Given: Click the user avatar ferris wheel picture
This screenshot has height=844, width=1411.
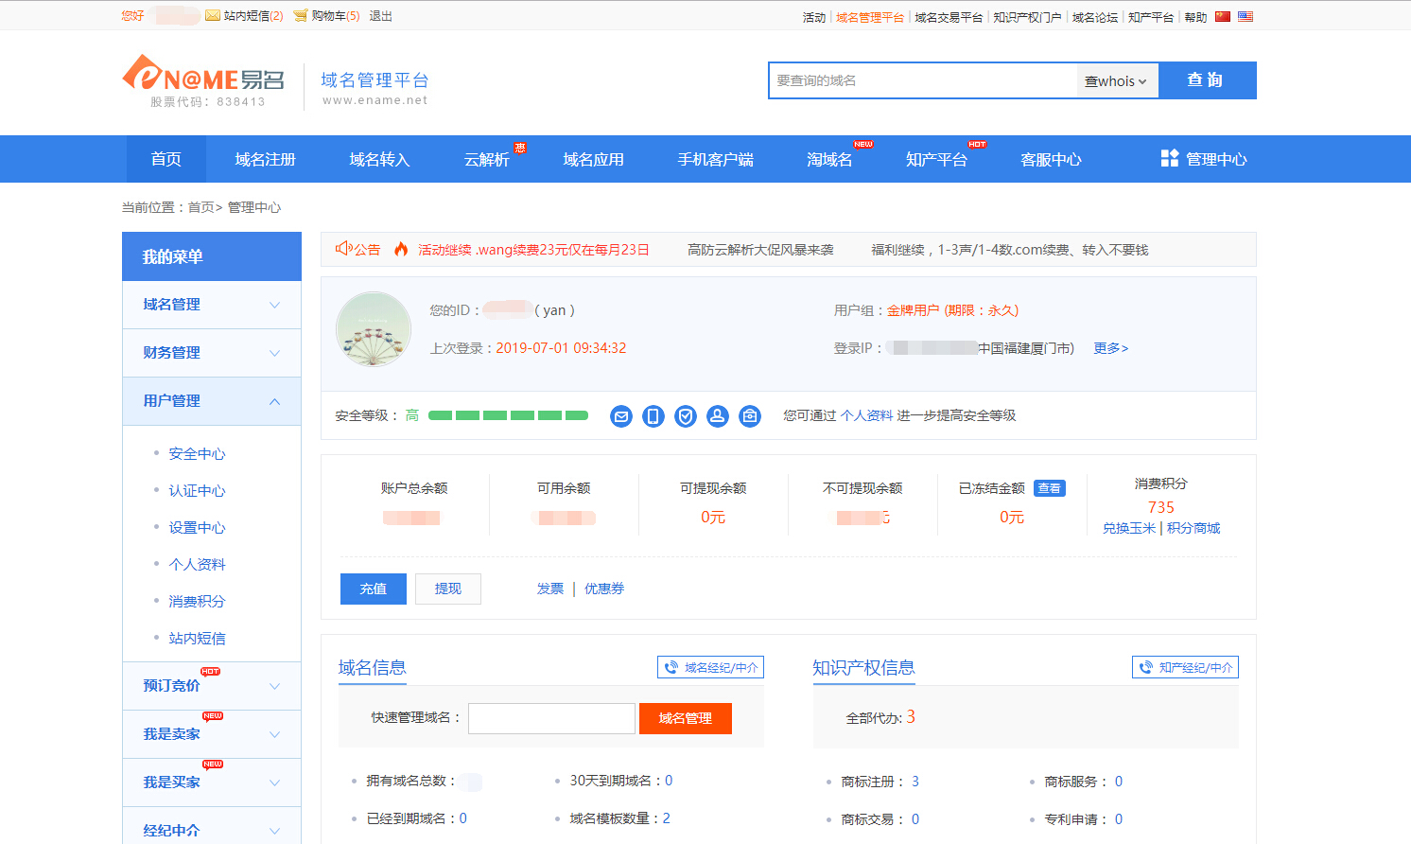Looking at the screenshot, I should click(374, 329).
